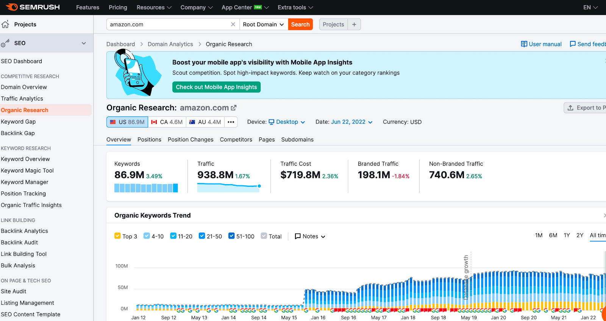Add a new project with plus button
The image size is (606, 321).
click(x=354, y=24)
